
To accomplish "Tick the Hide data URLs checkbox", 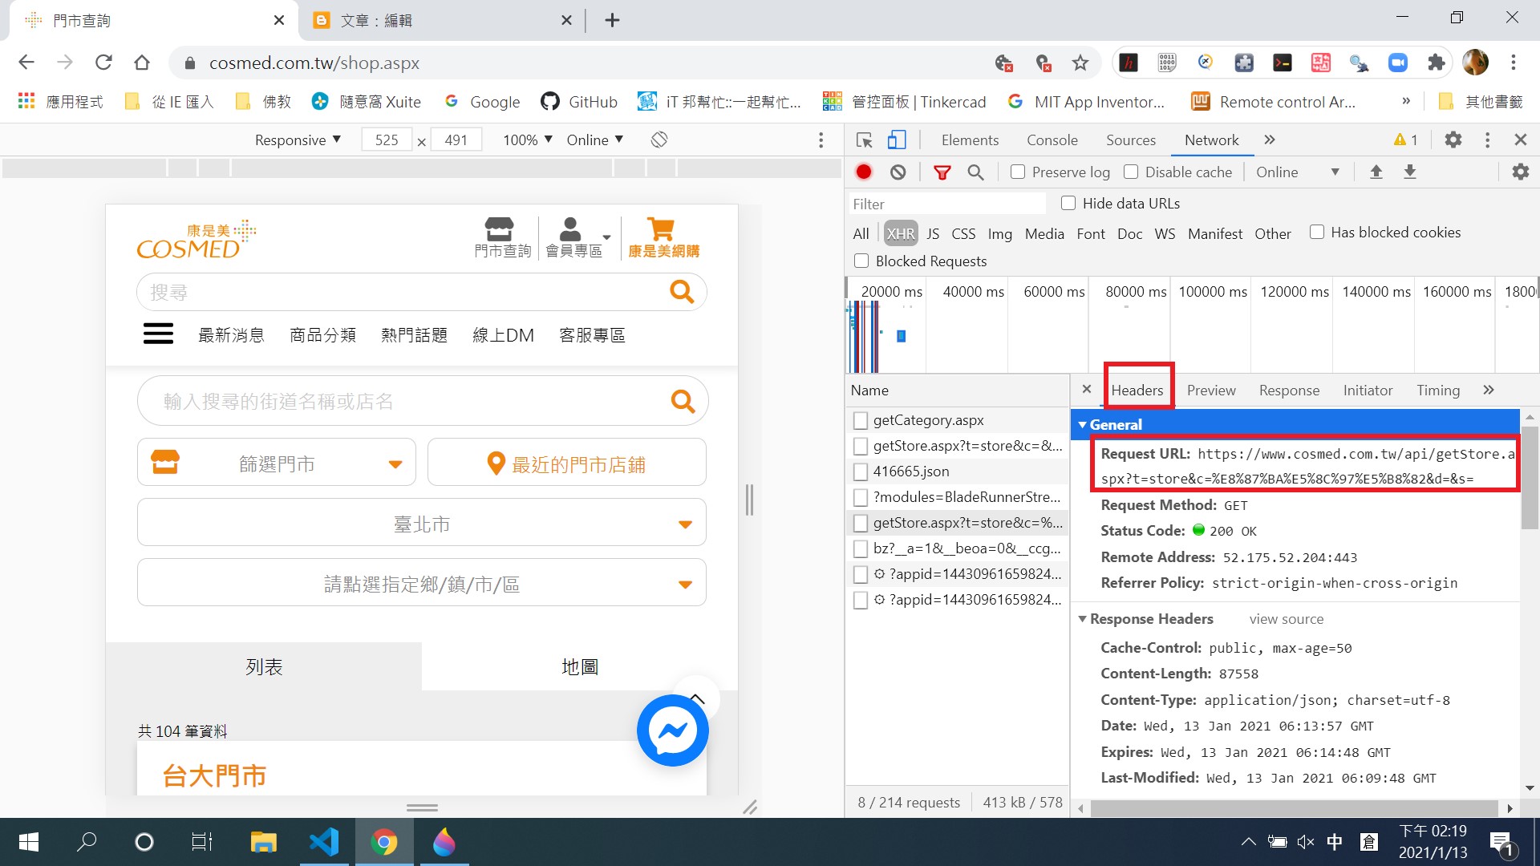I will pos(1068,203).
